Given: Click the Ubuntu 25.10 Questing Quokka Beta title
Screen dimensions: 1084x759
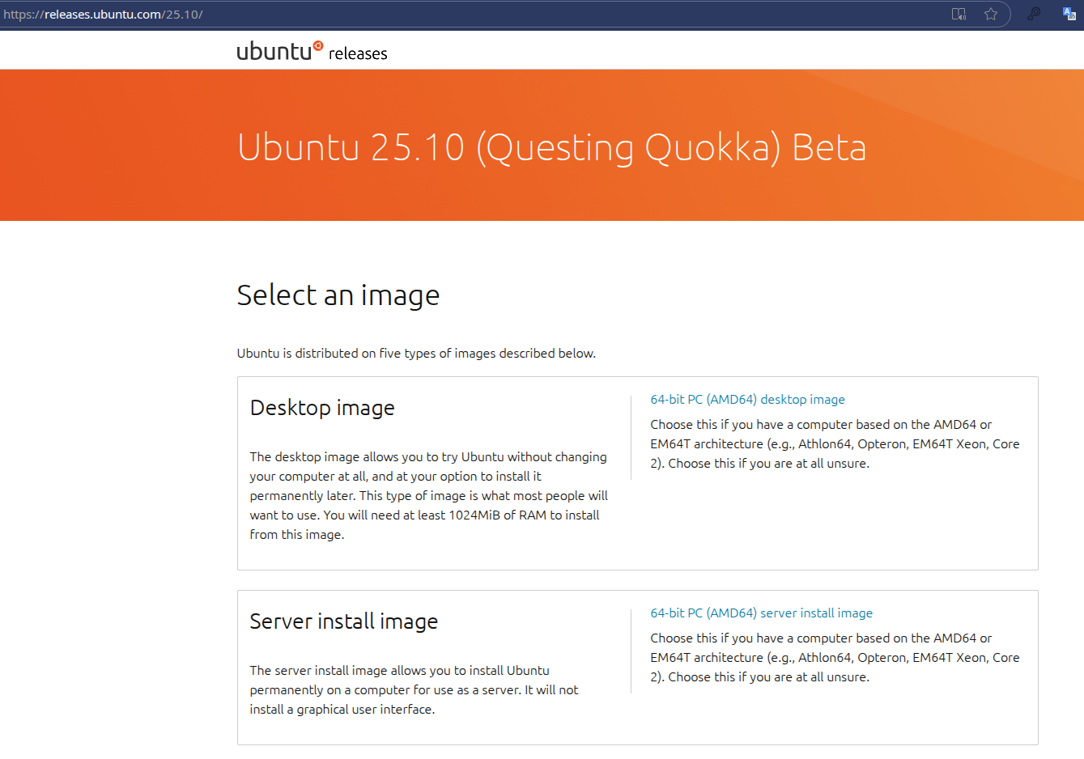Looking at the screenshot, I should point(551,148).
